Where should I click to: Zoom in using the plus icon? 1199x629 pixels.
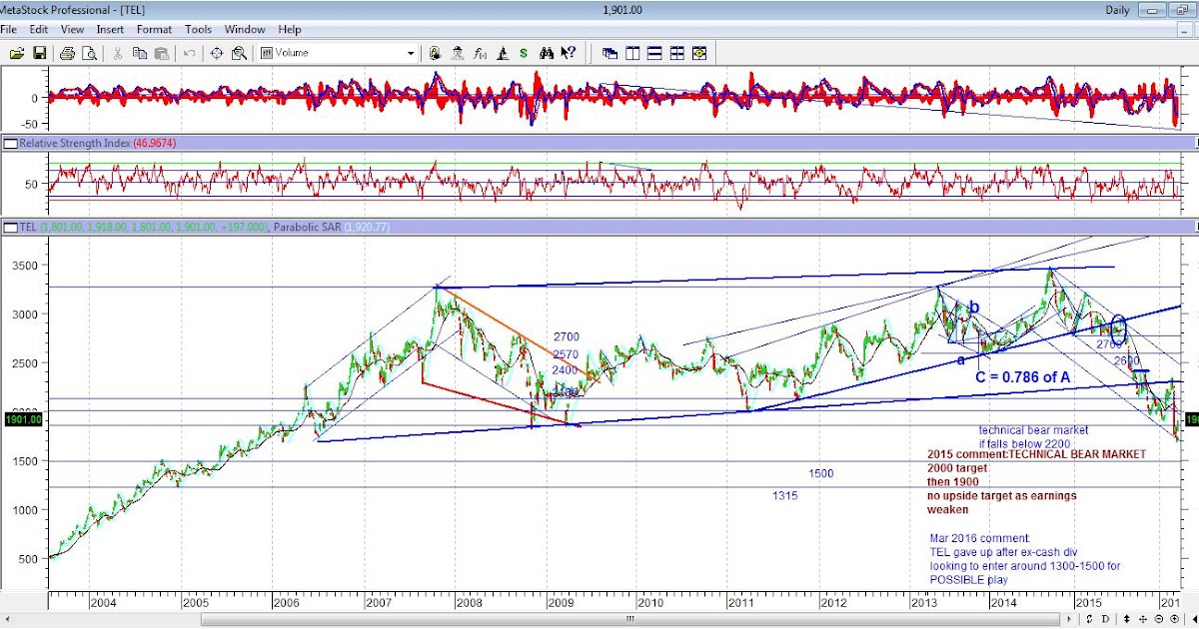point(1175,619)
